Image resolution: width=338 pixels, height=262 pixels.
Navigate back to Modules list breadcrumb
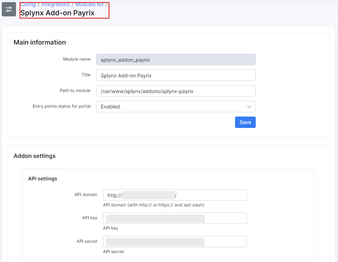point(89,5)
